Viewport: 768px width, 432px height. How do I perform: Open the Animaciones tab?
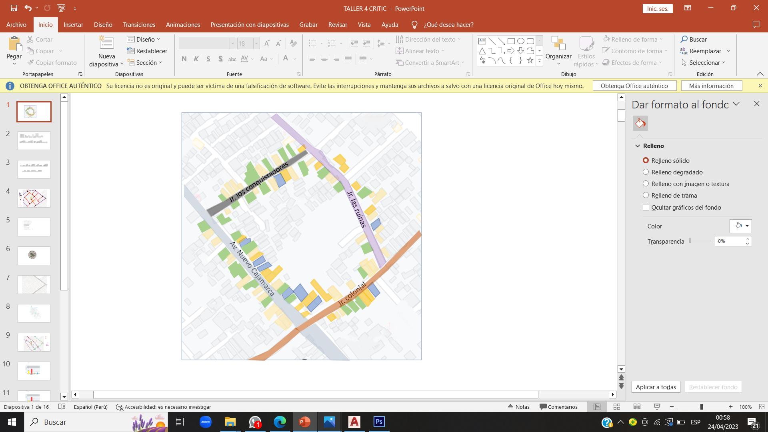click(x=183, y=24)
